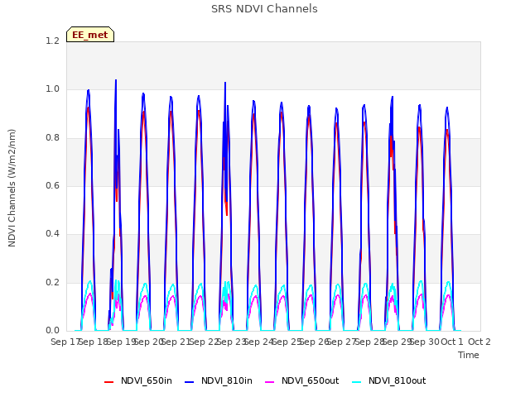Image resolution: width=530 pixels, height=397 pixels.
Task: Click the Oct 2 x-axis tick label
Action: 479,342
